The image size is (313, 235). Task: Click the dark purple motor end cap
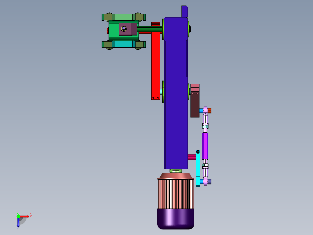[176, 219]
